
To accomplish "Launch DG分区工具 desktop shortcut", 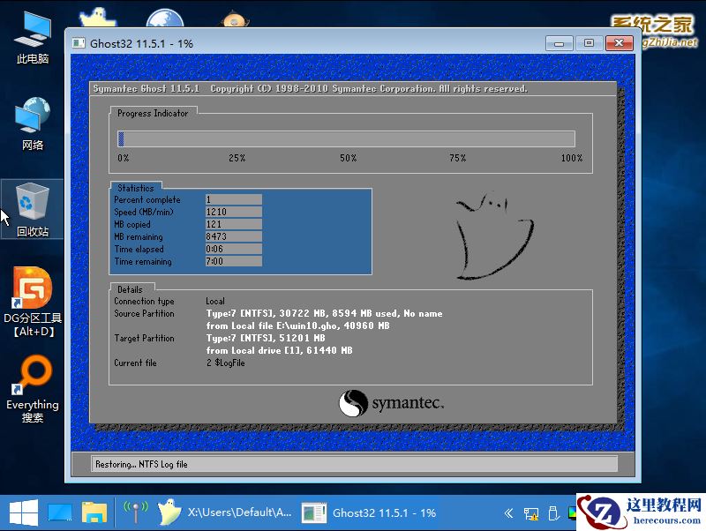I will (33, 302).
